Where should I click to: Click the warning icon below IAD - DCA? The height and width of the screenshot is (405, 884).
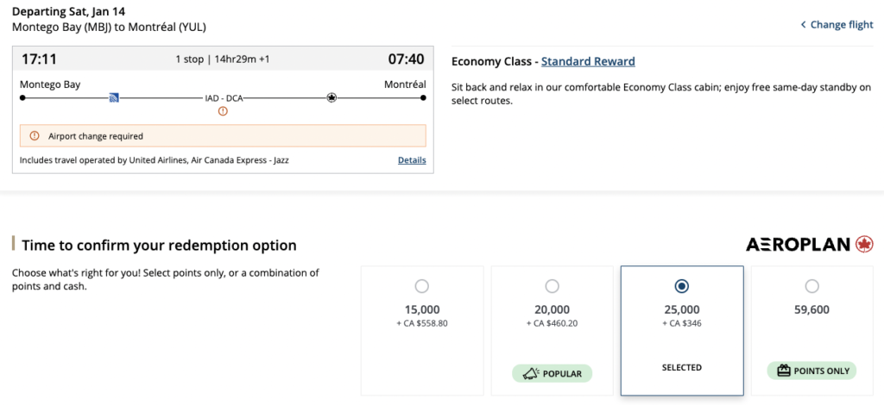click(x=223, y=111)
